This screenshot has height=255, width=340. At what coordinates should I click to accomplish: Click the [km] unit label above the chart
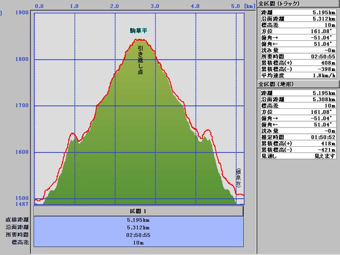249,6
